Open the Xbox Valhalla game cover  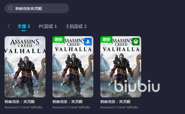click(x=121, y=67)
